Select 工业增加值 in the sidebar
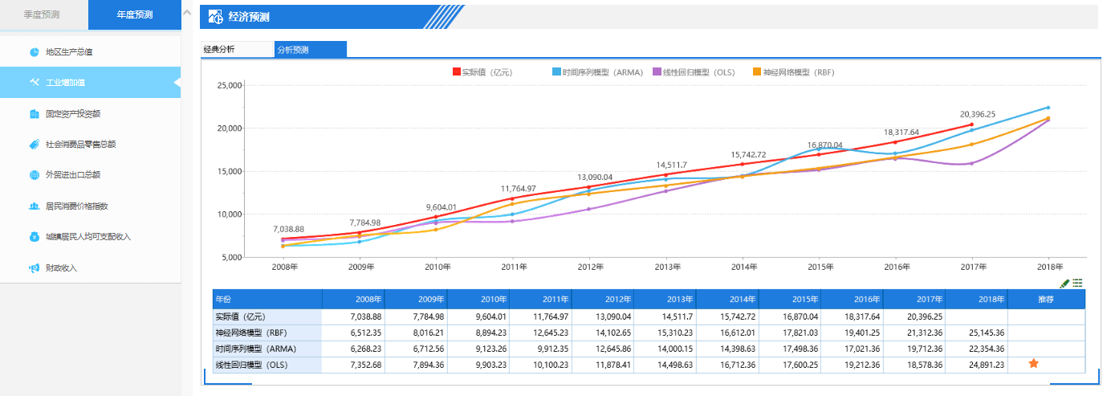 [x=90, y=82]
